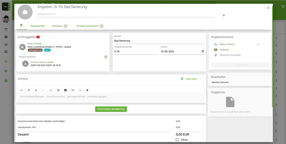Click the contact avatar of Christian Muench
The width and height of the screenshot is (286, 144).
pos(25,64)
